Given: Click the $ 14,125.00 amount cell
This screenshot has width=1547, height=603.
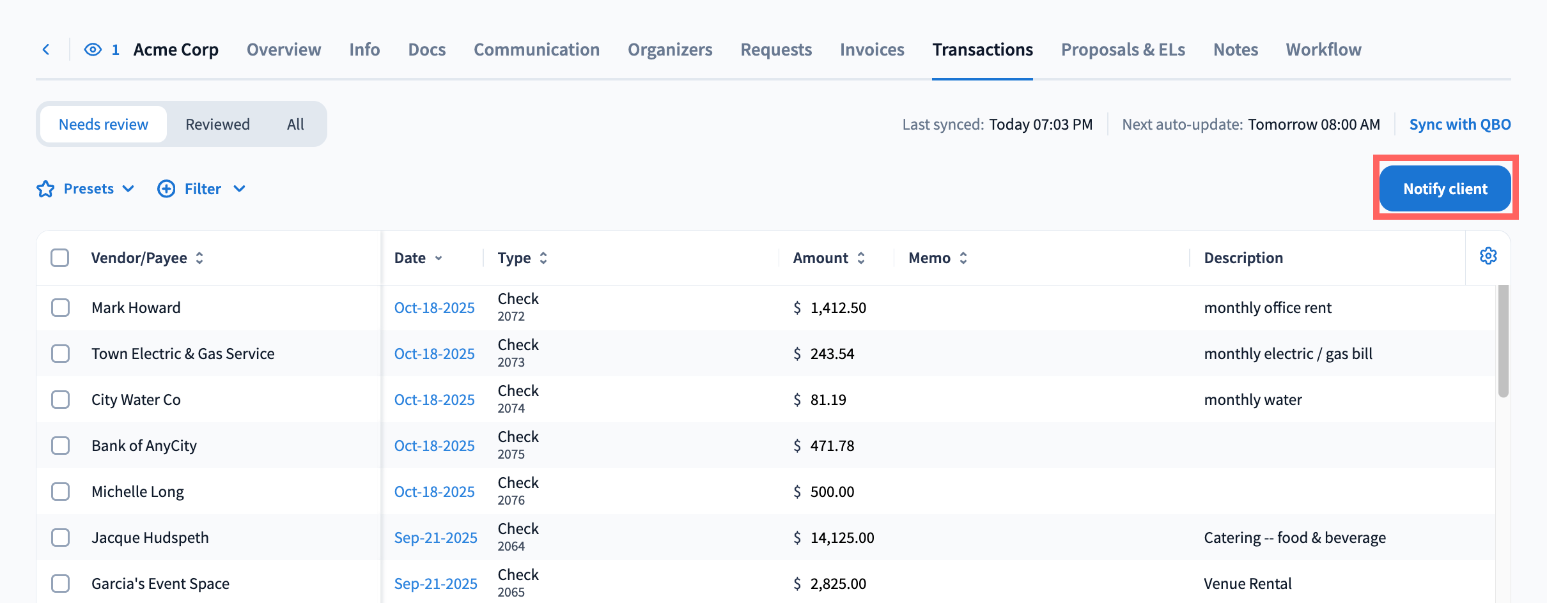Looking at the screenshot, I should [834, 538].
